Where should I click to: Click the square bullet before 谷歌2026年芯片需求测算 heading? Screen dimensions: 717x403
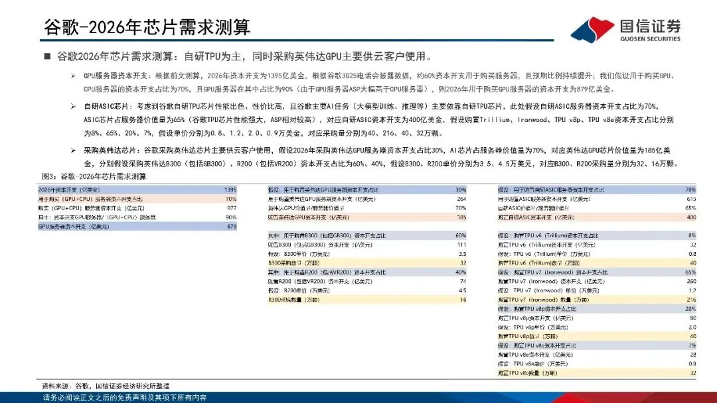coord(47,56)
